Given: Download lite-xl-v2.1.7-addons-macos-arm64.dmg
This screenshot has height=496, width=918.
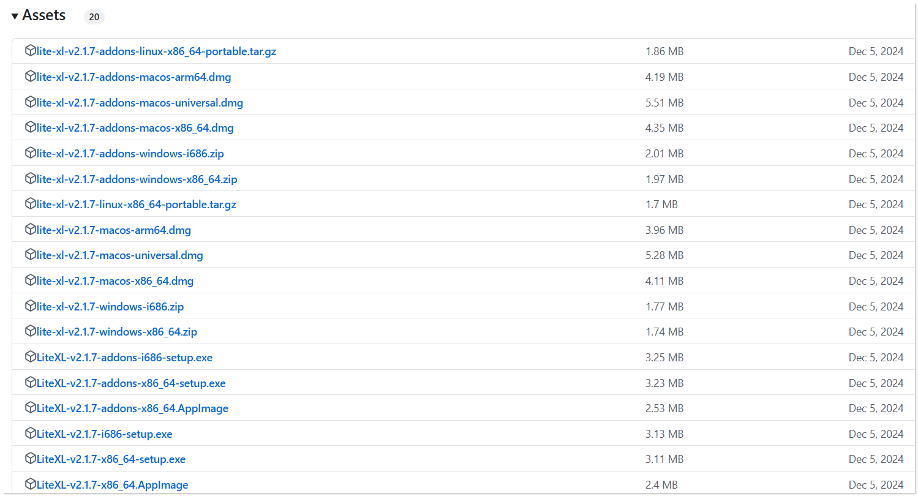Looking at the screenshot, I should pos(134,77).
